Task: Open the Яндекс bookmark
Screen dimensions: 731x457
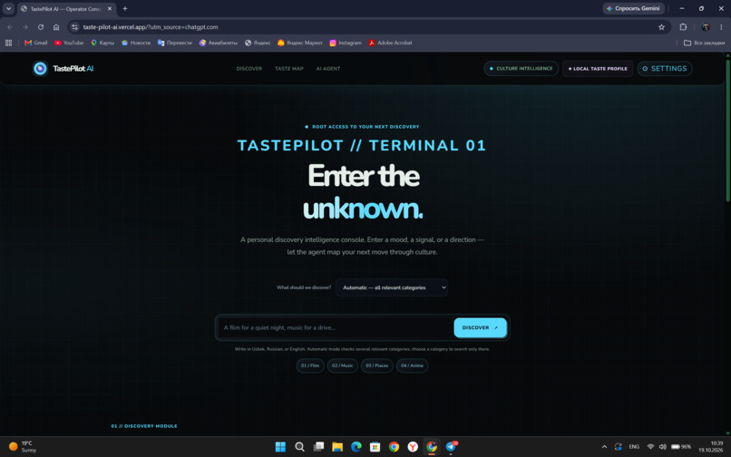Action: [x=258, y=43]
